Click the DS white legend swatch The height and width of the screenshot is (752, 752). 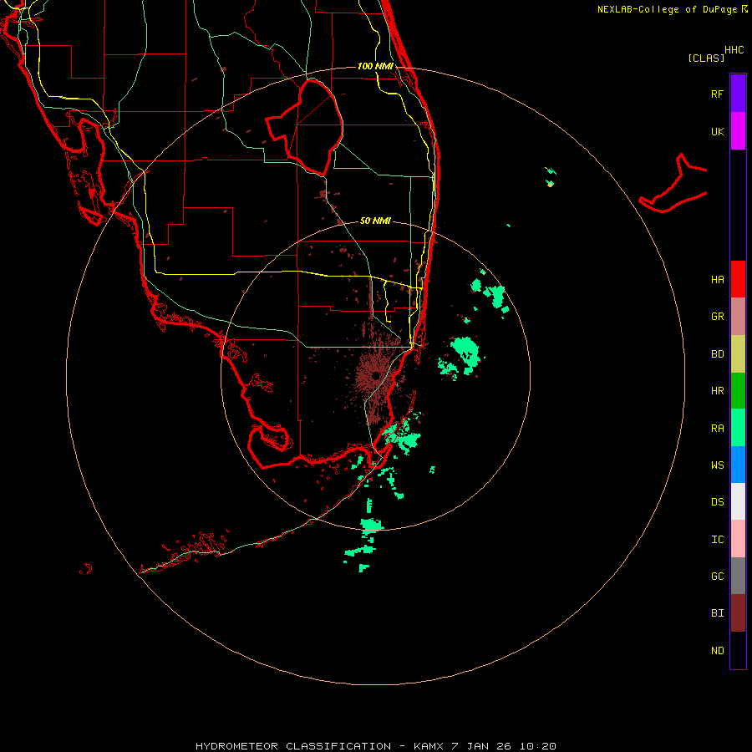(x=738, y=501)
